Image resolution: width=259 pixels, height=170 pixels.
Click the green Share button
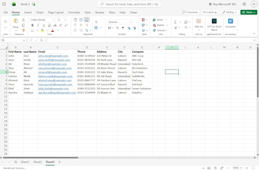click(x=249, y=12)
